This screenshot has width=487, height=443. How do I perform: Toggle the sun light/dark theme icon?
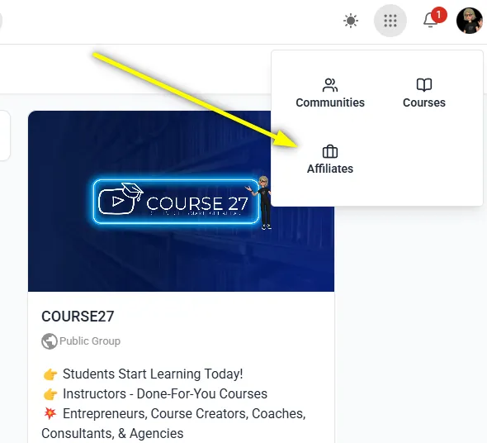click(x=351, y=21)
